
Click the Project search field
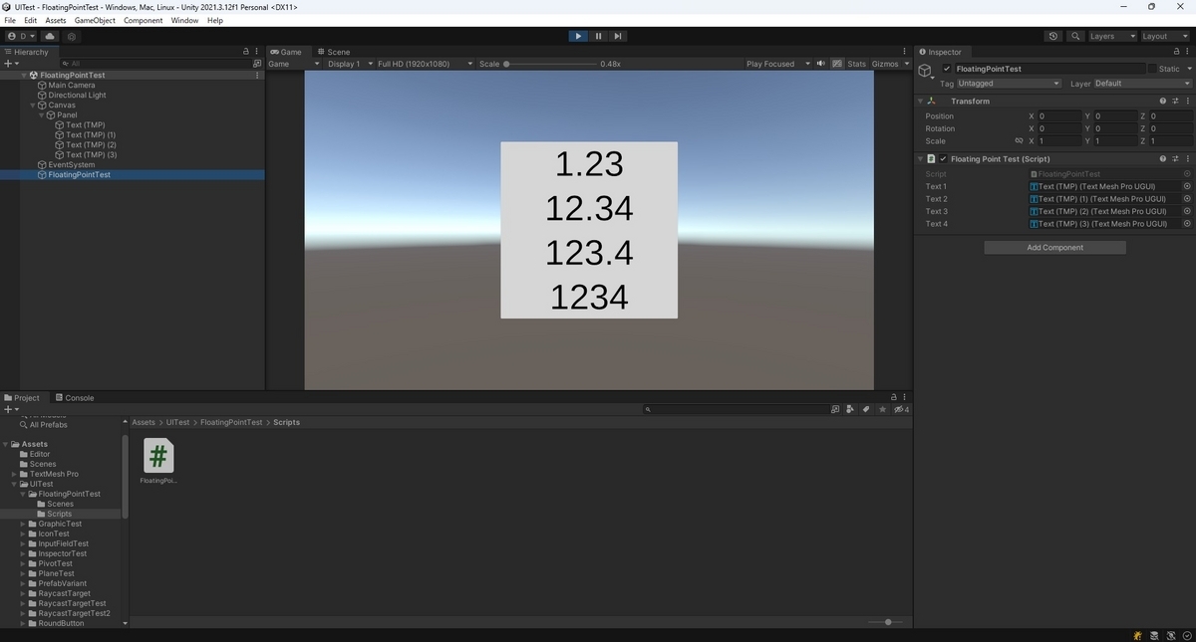point(735,409)
